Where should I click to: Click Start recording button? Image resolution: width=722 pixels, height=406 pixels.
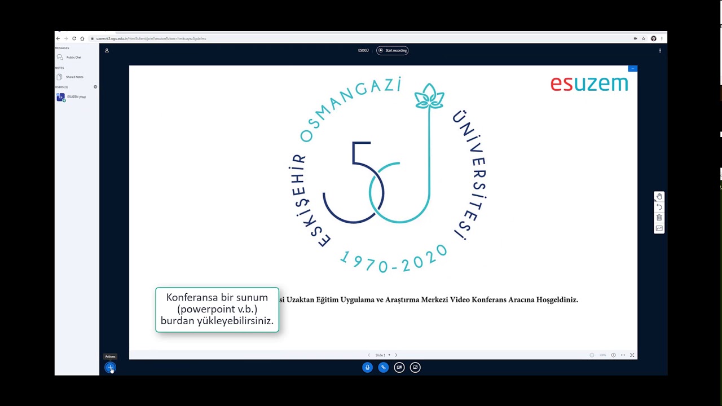pos(392,50)
